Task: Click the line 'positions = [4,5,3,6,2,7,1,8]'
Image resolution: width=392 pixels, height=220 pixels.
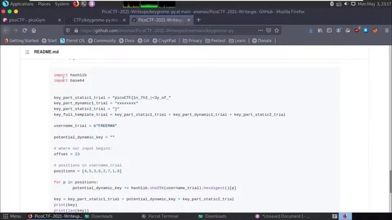Action: pos(88,171)
